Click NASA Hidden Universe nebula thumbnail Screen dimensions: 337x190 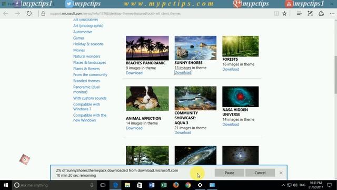click(241, 97)
